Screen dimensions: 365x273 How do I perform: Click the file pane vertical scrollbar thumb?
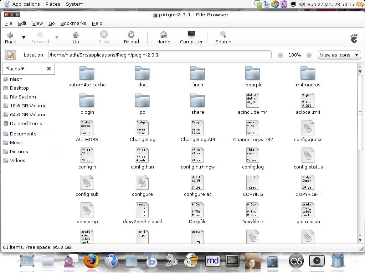pos(360,113)
